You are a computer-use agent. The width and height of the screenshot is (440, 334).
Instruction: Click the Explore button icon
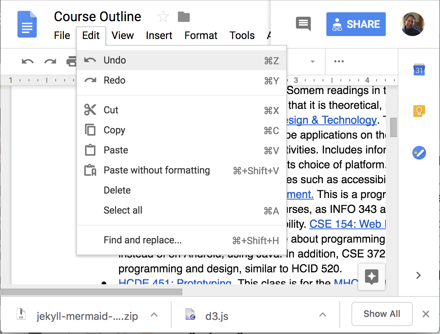(372, 277)
